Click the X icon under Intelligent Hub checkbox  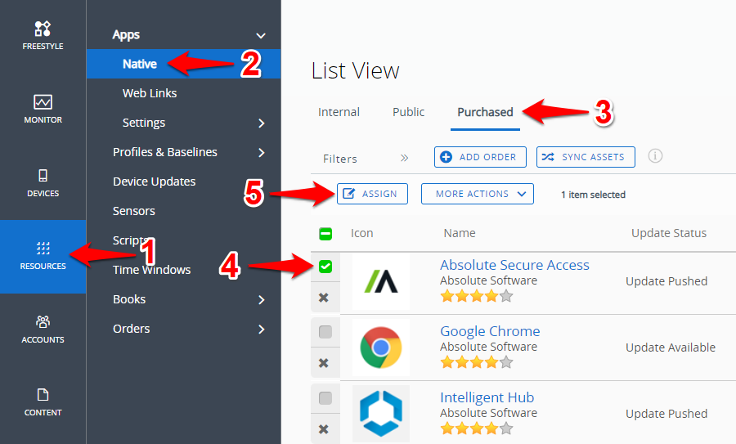coord(323,429)
